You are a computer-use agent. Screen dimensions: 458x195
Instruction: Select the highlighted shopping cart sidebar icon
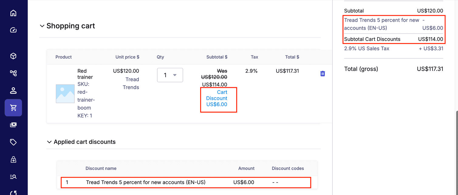(13, 107)
